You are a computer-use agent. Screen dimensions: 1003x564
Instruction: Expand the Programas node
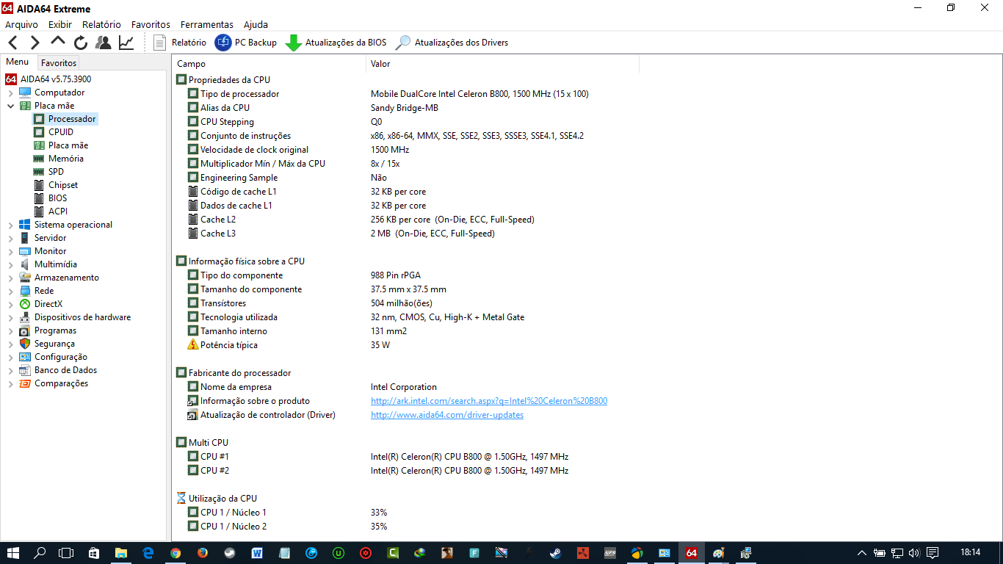[x=11, y=330]
